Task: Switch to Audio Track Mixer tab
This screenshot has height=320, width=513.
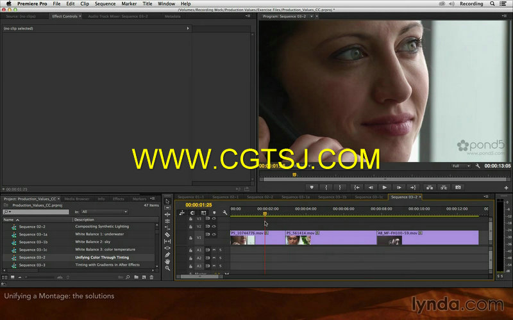Action: point(118,16)
